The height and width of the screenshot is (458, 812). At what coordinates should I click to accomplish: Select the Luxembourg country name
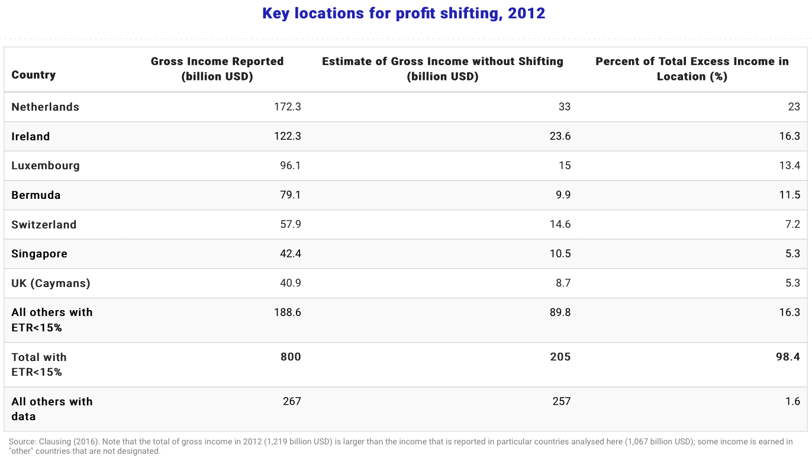click(x=46, y=166)
